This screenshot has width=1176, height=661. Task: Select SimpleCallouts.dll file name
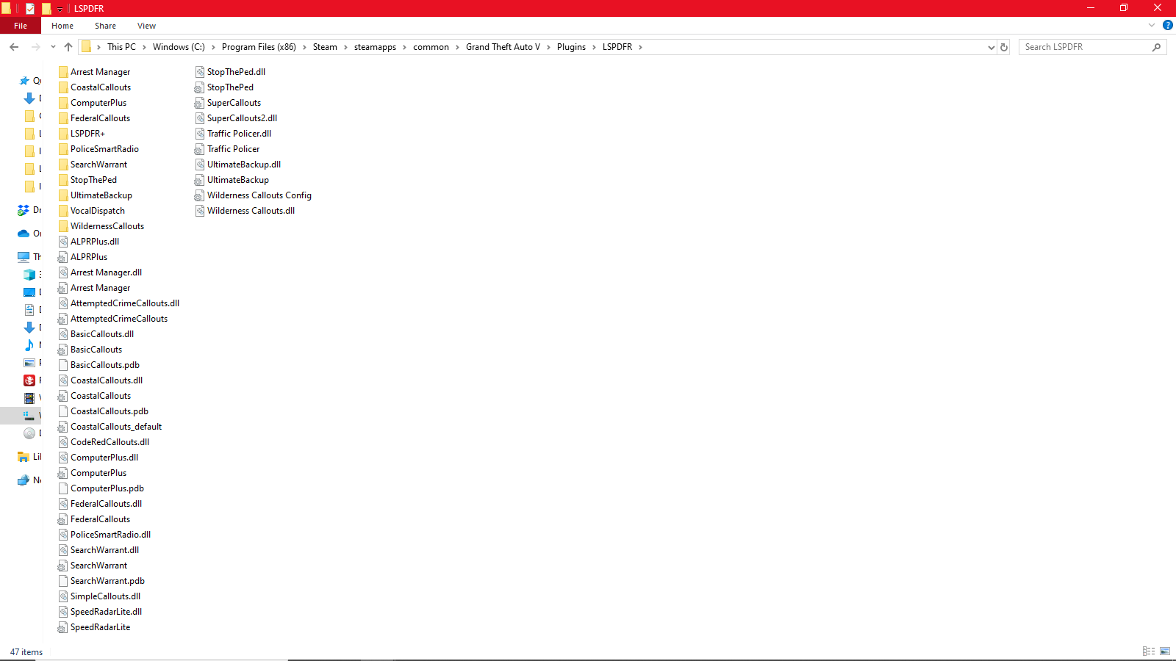(105, 596)
